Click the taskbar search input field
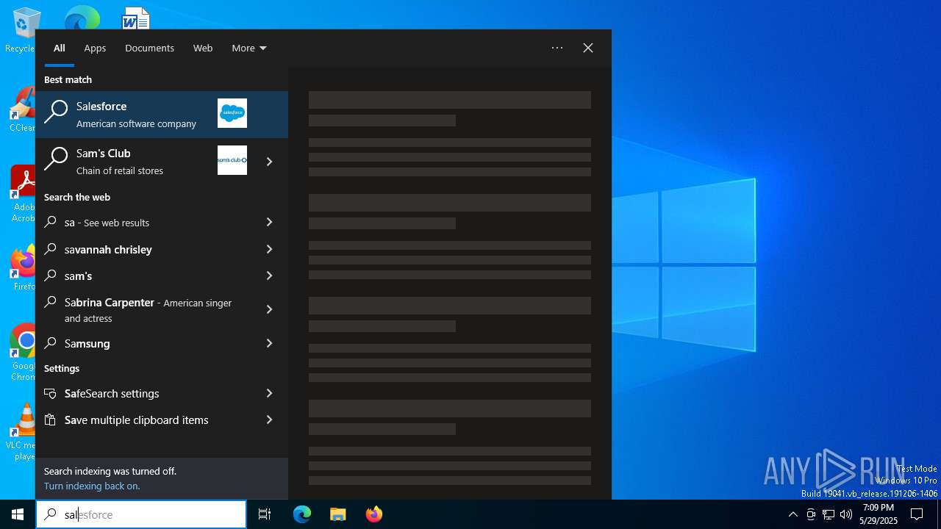The width and height of the screenshot is (941, 529). point(141,514)
